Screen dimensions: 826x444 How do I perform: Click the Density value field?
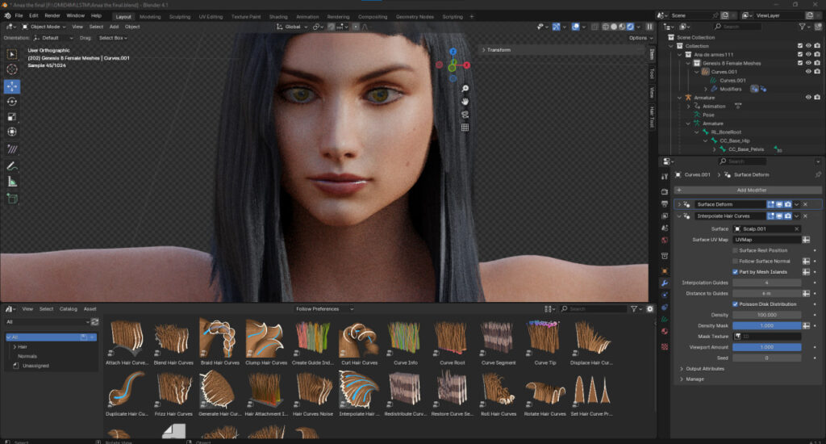(766, 315)
